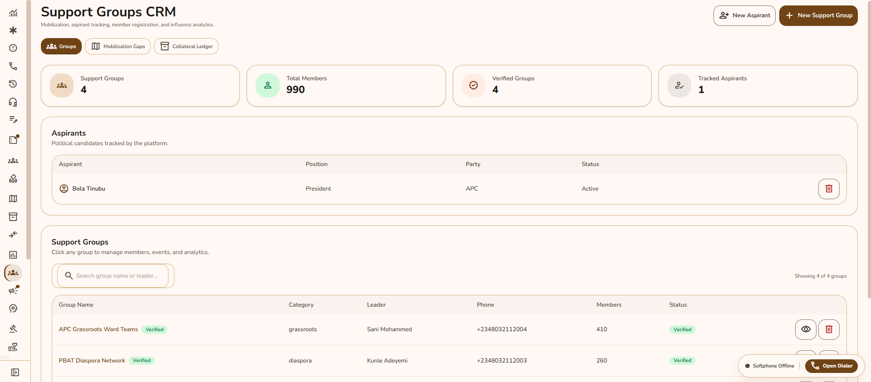Screen dimensions: 871x382
Task: Click the Open Dialer button
Action: point(831,366)
